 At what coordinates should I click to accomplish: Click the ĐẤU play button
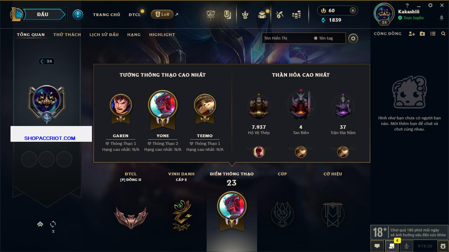coord(43,14)
